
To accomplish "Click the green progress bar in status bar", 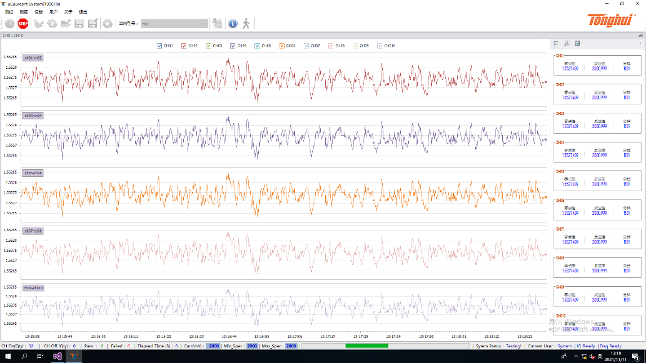I will [x=366, y=346].
